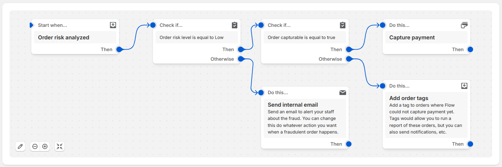The image size is (502, 167).
Task: Click the Then output dot on Capture payment
Action: [x=470, y=49]
